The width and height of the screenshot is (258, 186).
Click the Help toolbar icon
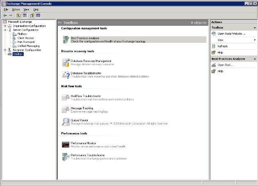(x=32, y=15)
